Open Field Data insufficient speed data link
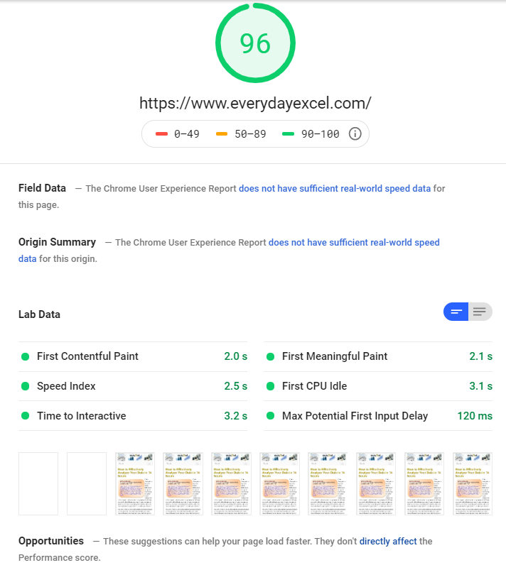This screenshot has height=570, width=506. pyautogui.click(x=335, y=188)
